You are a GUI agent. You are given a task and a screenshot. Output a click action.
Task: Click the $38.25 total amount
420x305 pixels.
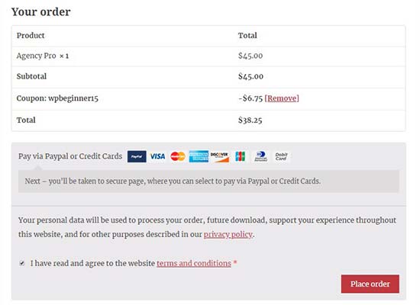tap(250, 120)
